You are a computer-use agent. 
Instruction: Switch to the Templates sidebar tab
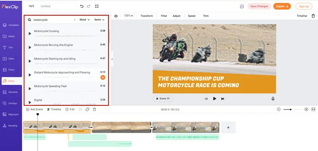[11, 25]
